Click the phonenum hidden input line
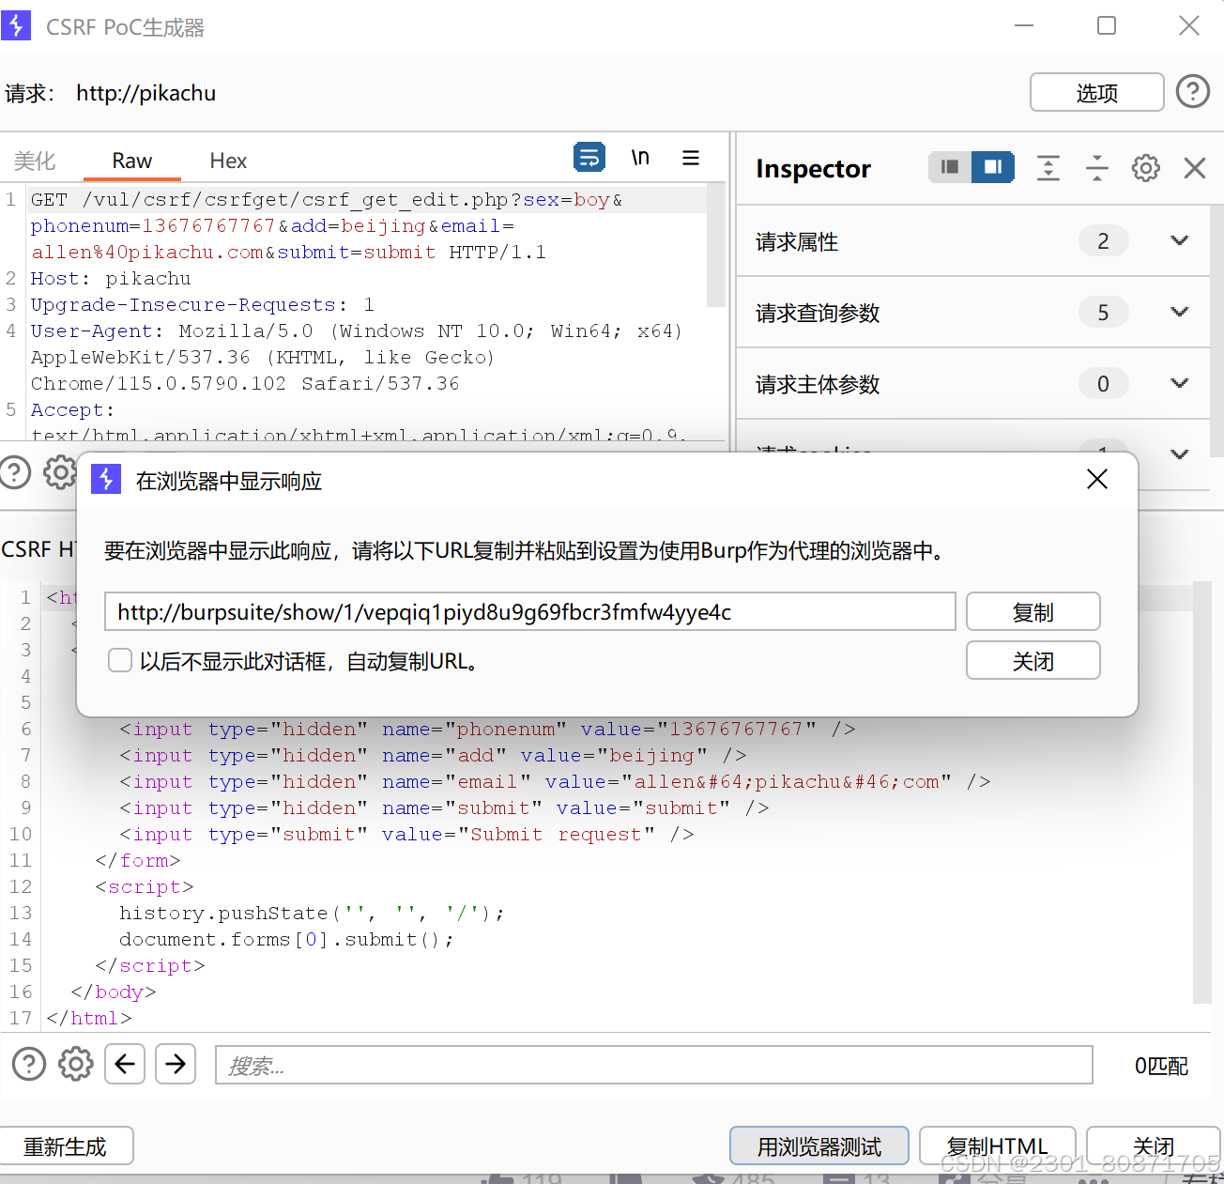This screenshot has width=1224, height=1184. (x=487, y=730)
